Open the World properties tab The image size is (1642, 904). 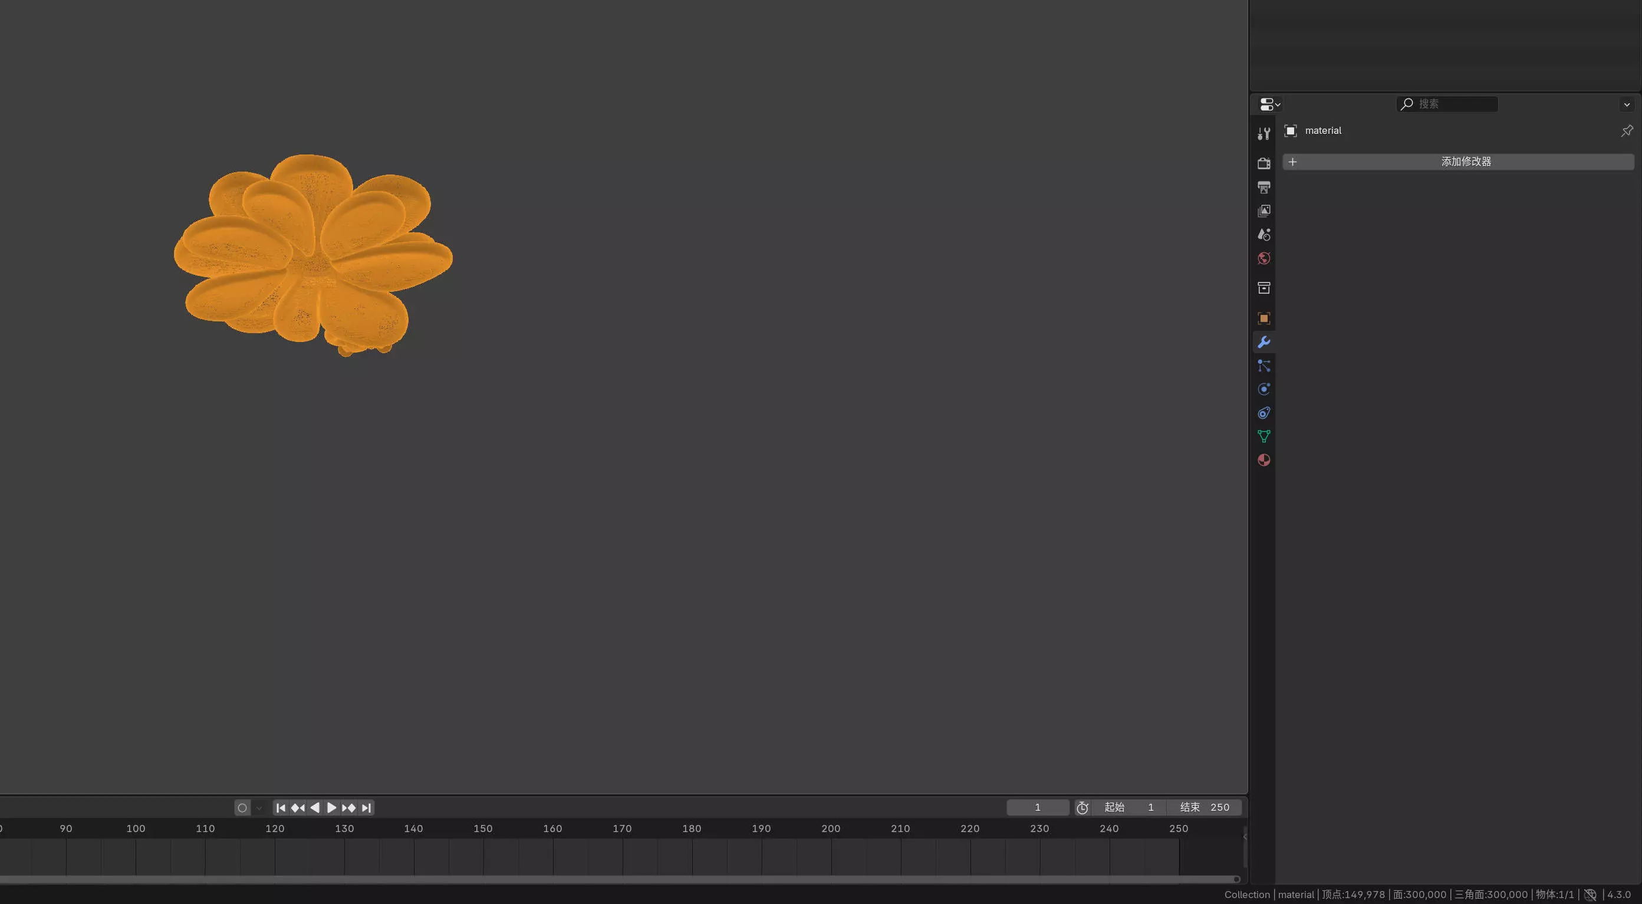pyautogui.click(x=1263, y=258)
